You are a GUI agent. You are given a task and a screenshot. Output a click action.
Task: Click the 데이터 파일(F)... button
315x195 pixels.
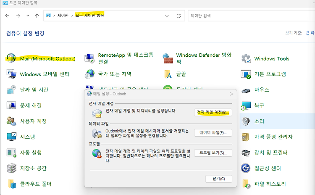(213, 133)
